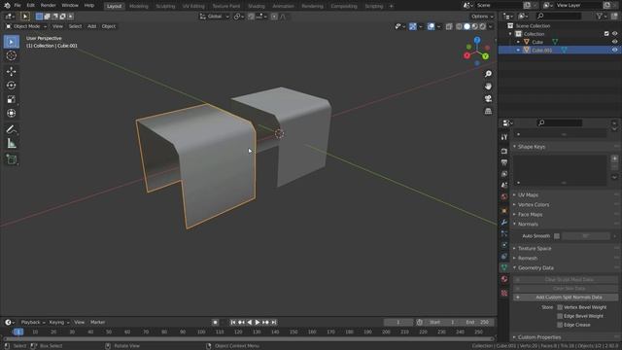The image size is (622, 350).
Task: Switch to the Sculpting workspace tab
Action: pyautogui.click(x=165, y=6)
